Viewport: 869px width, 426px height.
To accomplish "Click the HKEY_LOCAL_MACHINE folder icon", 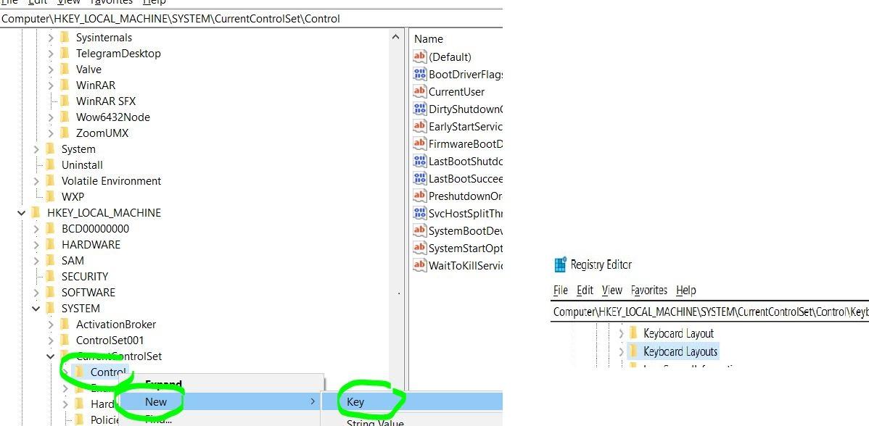I will click(36, 212).
